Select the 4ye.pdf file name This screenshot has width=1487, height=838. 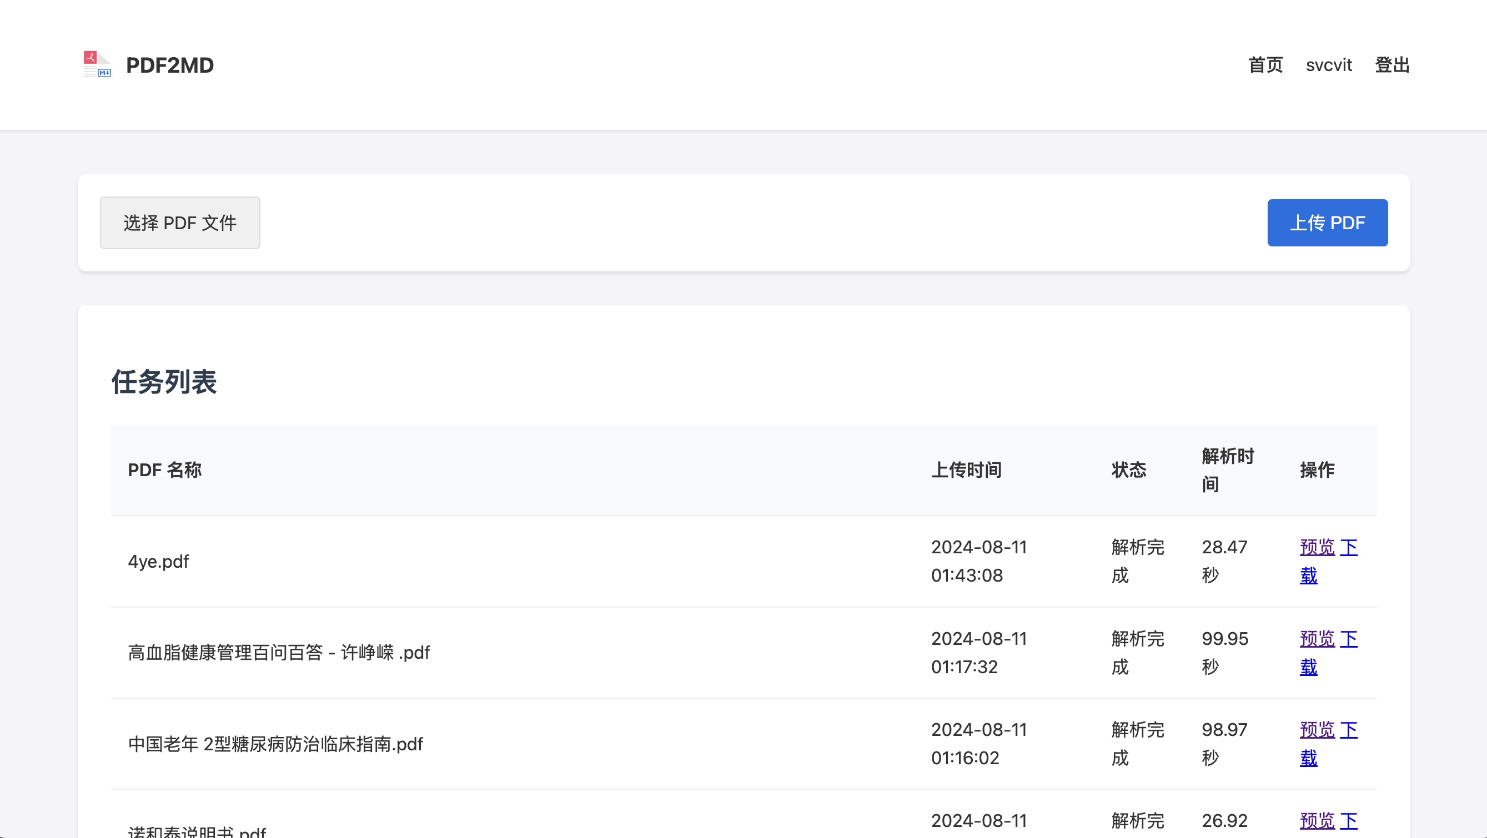tap(158, 561)
